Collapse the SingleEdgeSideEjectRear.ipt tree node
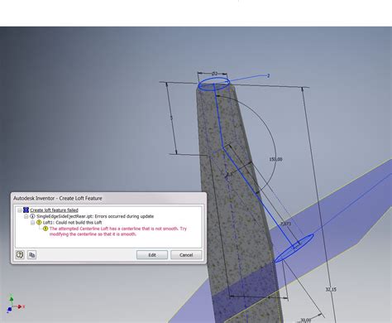 point(26,216)
